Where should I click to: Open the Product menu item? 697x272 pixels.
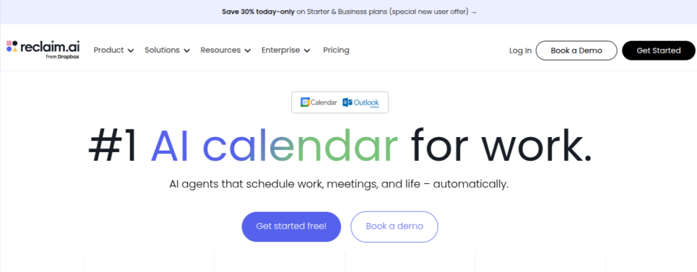click(x=108, y=50)
